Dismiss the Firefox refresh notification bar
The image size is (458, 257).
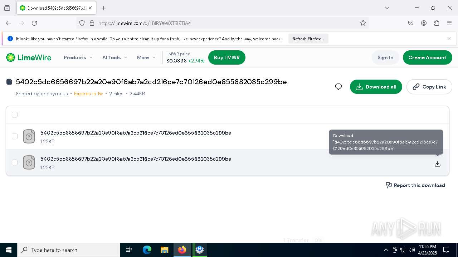point(449,39)
